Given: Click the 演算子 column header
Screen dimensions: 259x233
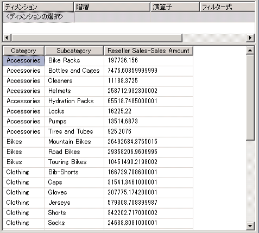Looking at the screenshot, I should 175,7.
